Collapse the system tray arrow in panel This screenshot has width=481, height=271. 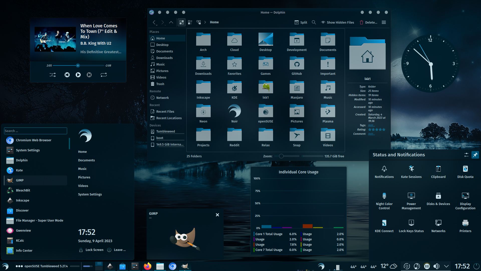coord(446,266)
